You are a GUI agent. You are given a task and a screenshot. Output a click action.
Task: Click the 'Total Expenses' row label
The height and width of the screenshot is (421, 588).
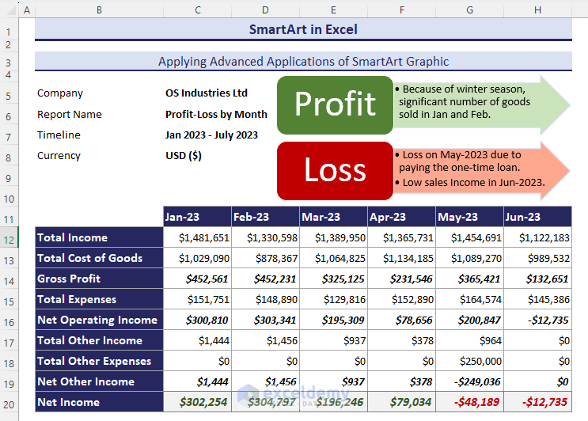(x=100, y=299)
